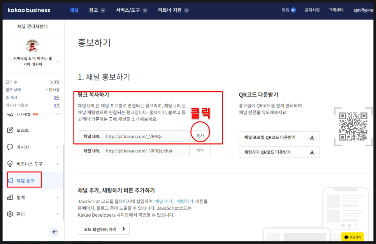Image resolution: width=376 pixels, height=244 pixels.
Task: Click the yellow 채팅하기 chat button
Action: click(x=353, y=237)
